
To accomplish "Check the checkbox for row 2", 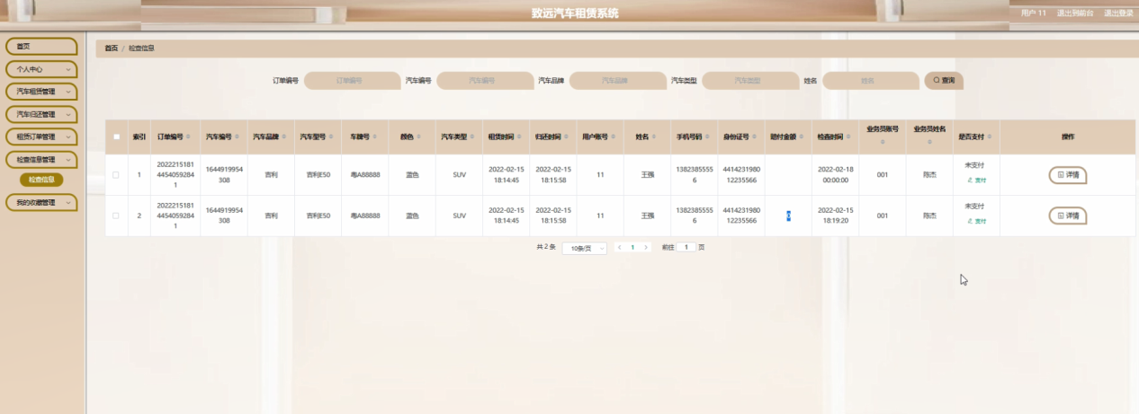I will point(116,216).
